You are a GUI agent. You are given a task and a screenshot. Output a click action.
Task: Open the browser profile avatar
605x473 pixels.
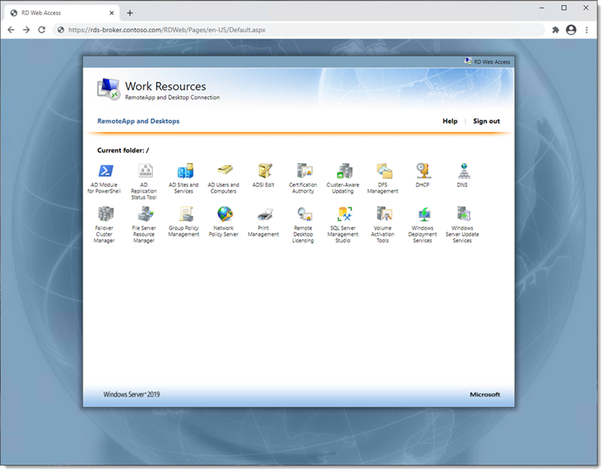pos(572,30)
